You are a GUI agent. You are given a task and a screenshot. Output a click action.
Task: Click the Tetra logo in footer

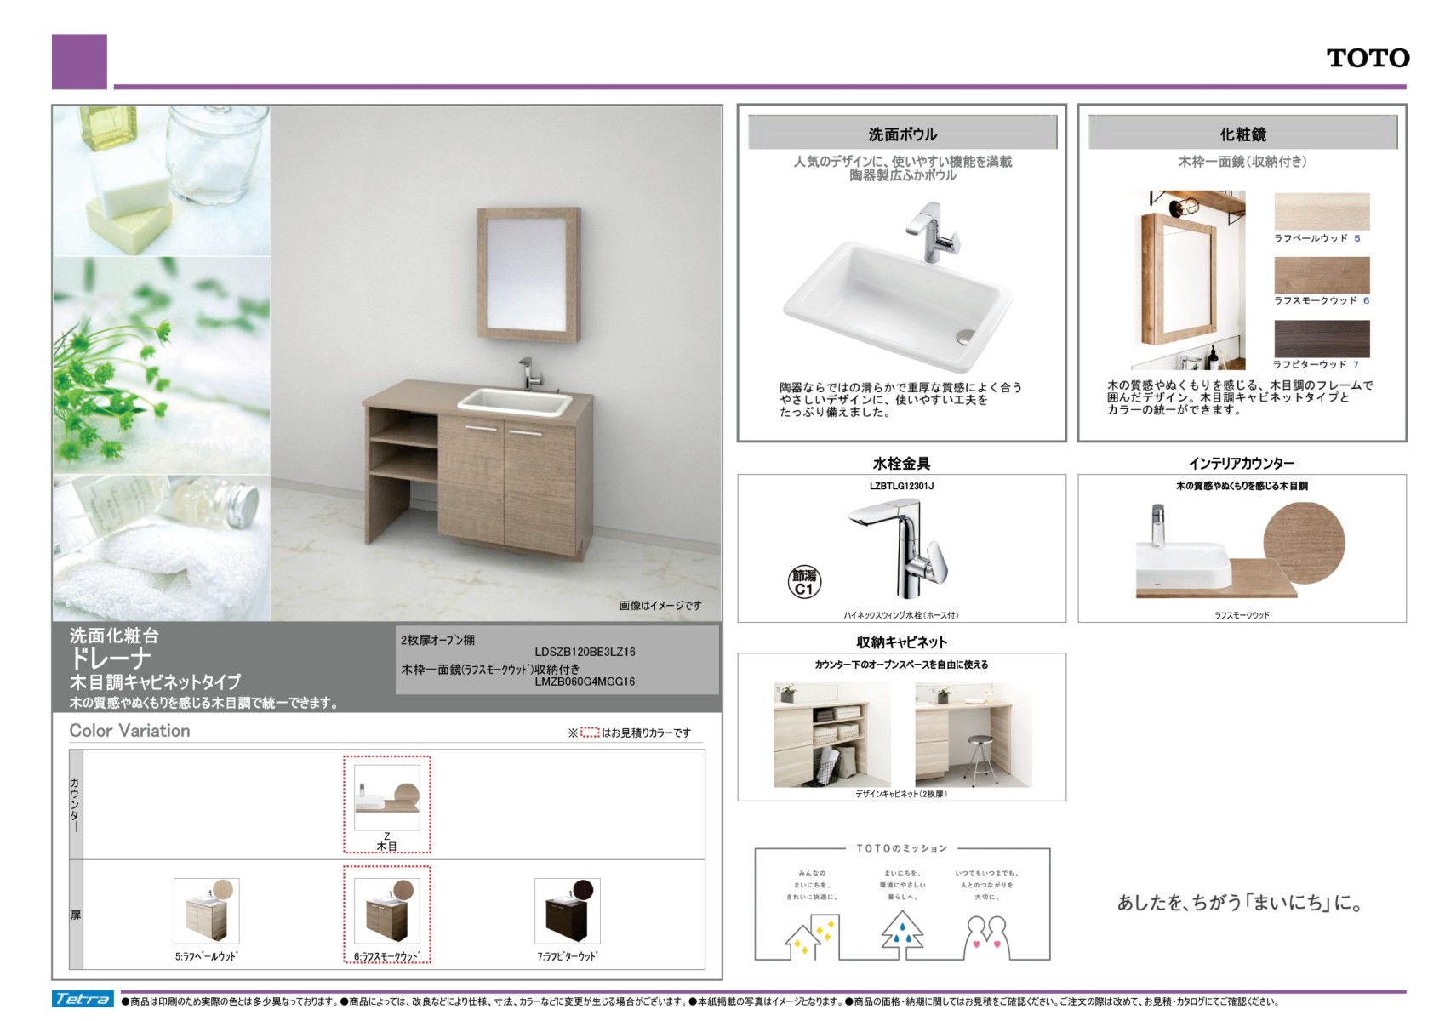click(x=83, y=999)
